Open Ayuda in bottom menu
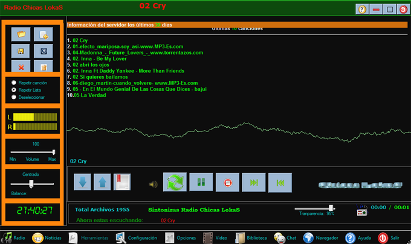 pos(358,238)
